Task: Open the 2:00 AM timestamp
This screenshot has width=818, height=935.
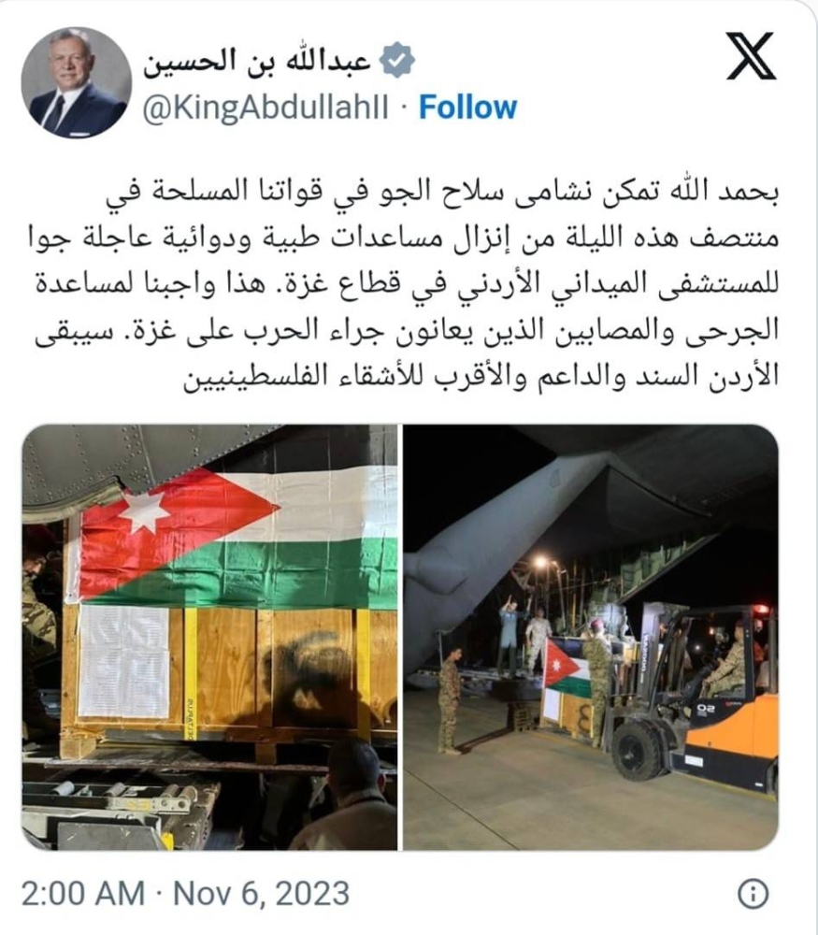Action: coord(83,894)
